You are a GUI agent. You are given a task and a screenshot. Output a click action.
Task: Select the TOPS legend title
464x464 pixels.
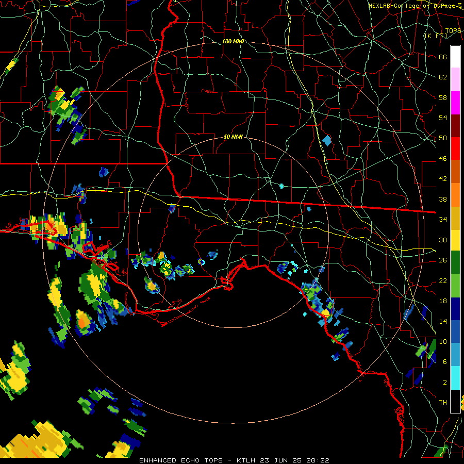click(x=453, y=31)
